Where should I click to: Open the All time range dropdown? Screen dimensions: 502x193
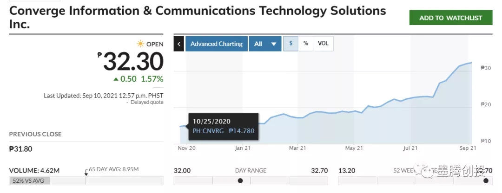pyautogui.click(x=258, y=44)
